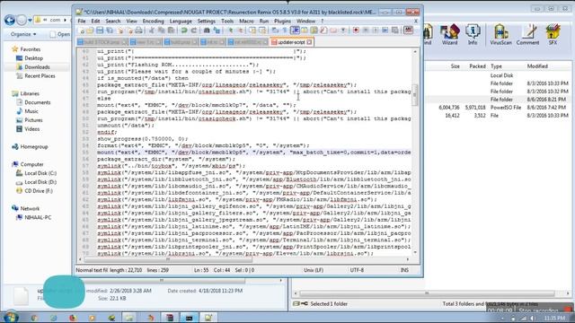Open the File menu in Notepad++
This screenshot has height=323, width=575.
[x=82, y=22]
